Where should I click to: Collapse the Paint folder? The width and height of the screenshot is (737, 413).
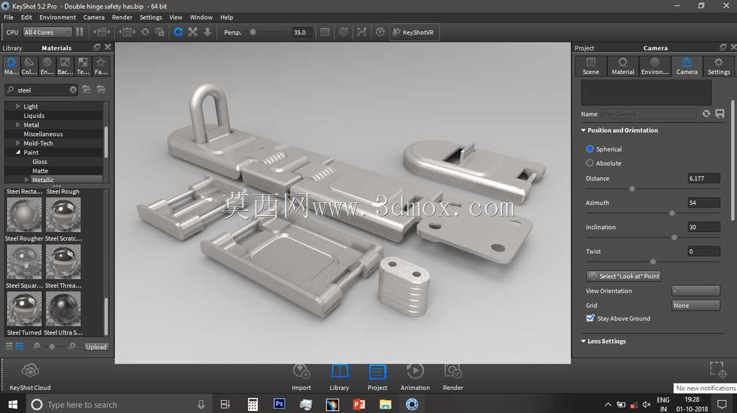tap(18, 152)
